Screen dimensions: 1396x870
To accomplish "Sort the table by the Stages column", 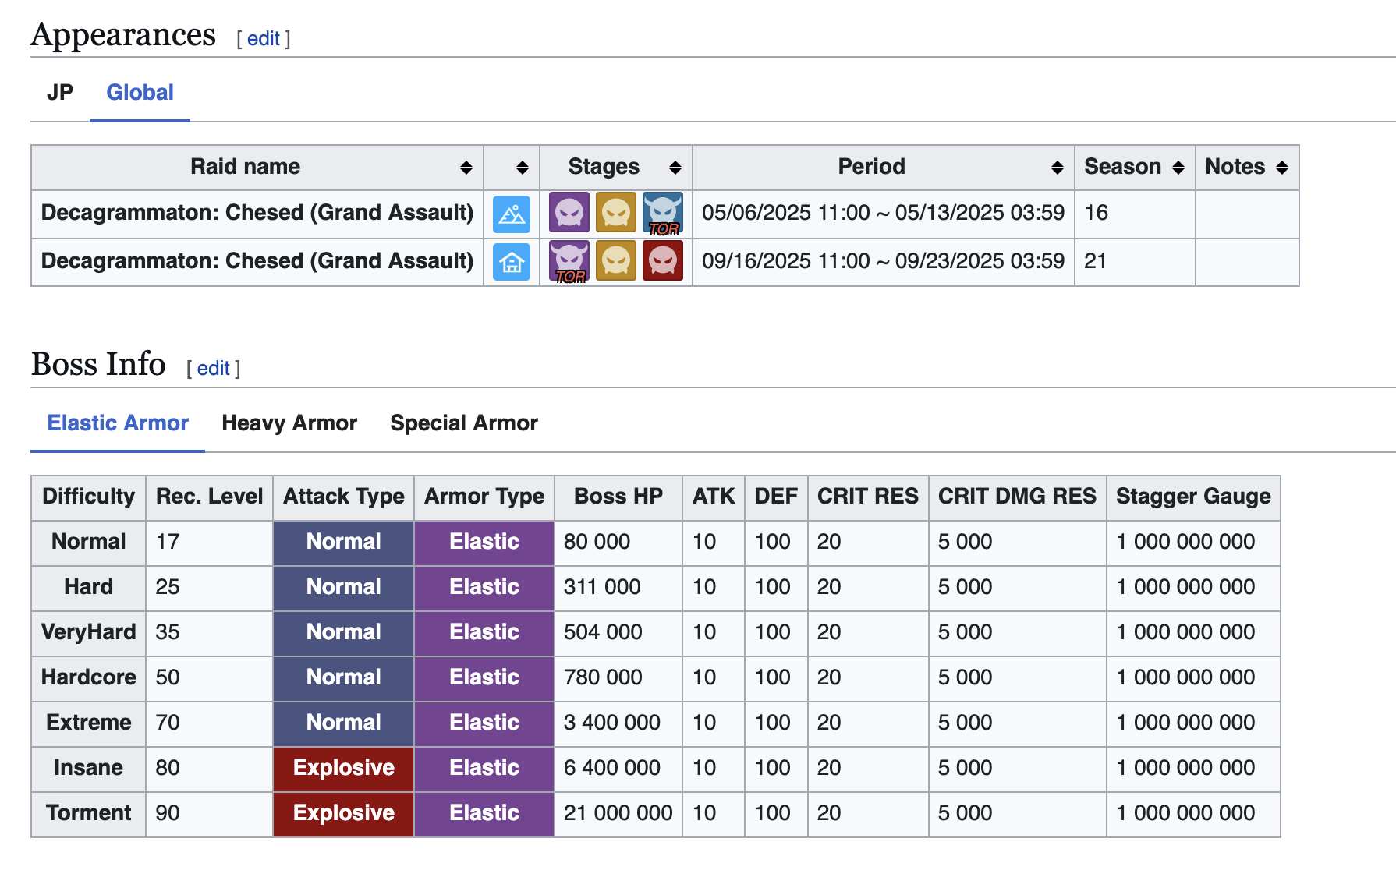I will click(675, 168).
